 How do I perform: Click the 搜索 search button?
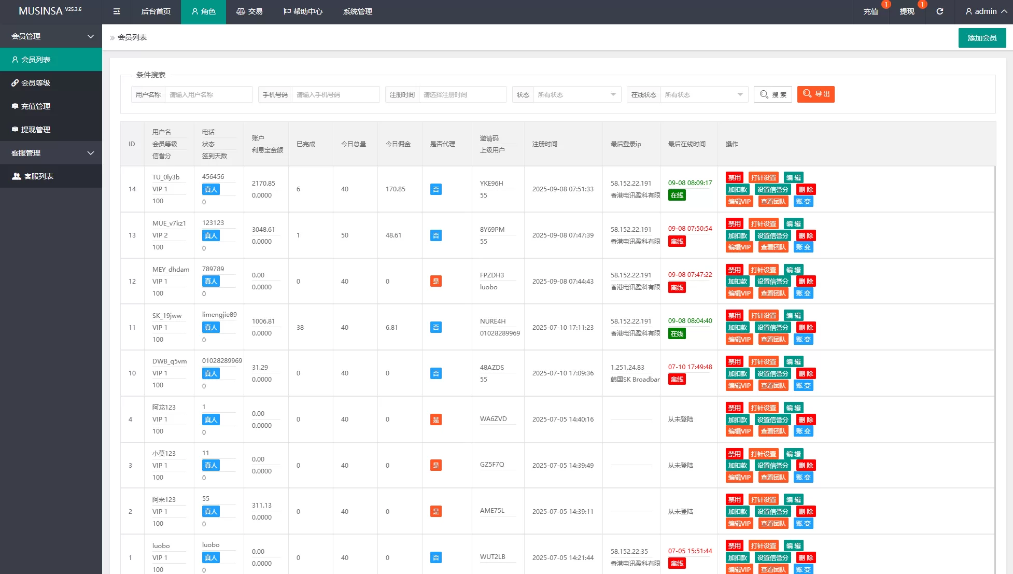pos(772,94)
